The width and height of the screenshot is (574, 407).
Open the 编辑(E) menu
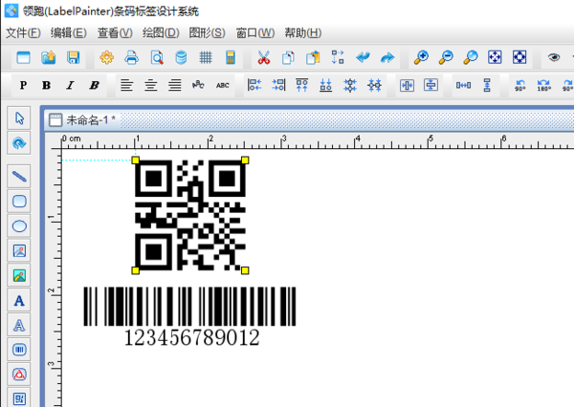(x=69, y=32)
